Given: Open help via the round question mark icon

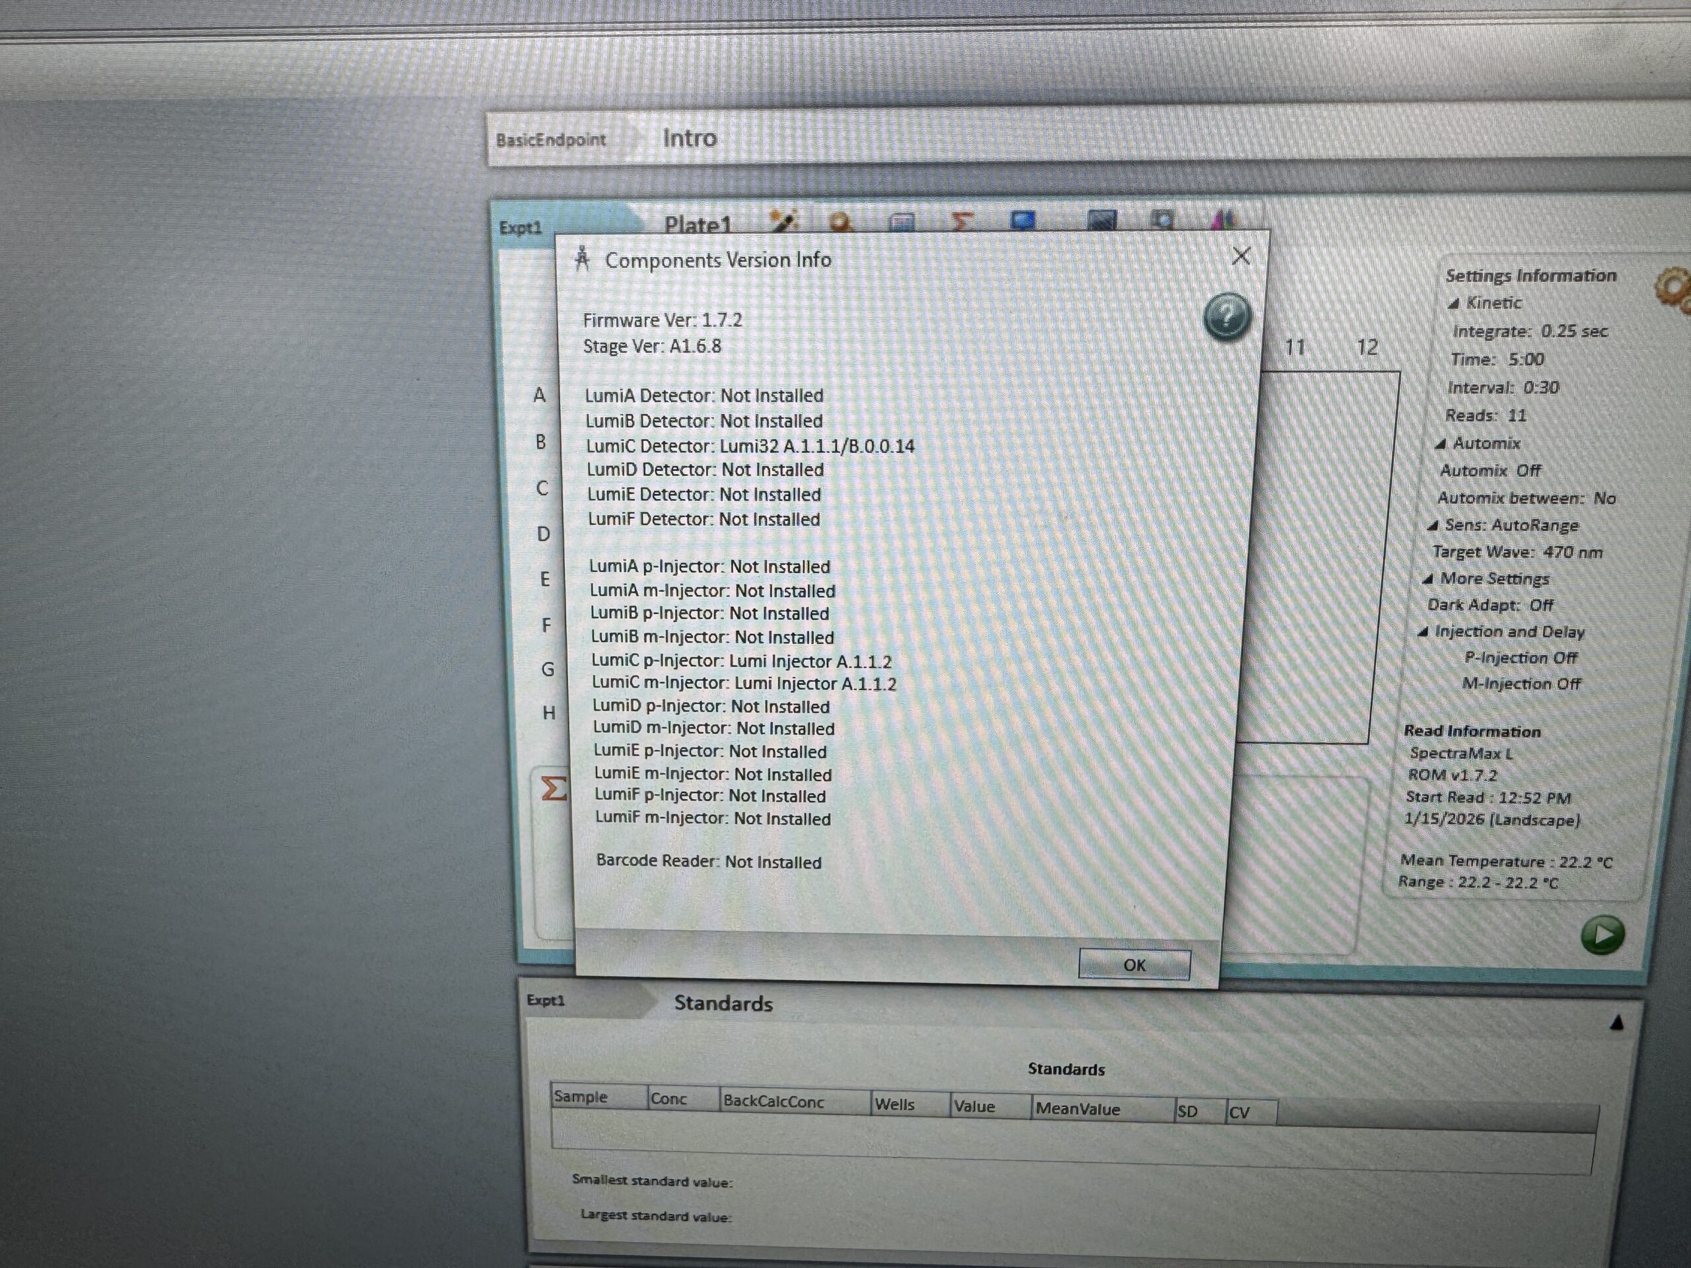Looking at the screenshot, I should 1227,316.
